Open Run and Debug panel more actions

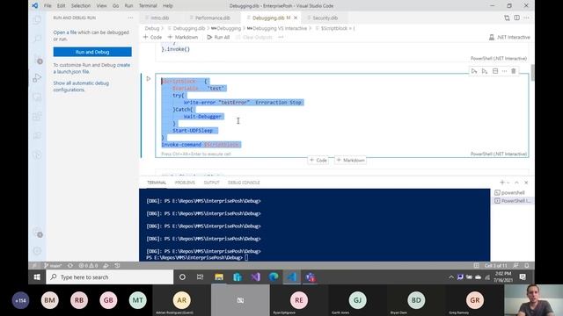[130, 18]
